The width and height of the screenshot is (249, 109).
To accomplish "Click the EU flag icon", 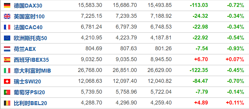I will click(7, 38).
